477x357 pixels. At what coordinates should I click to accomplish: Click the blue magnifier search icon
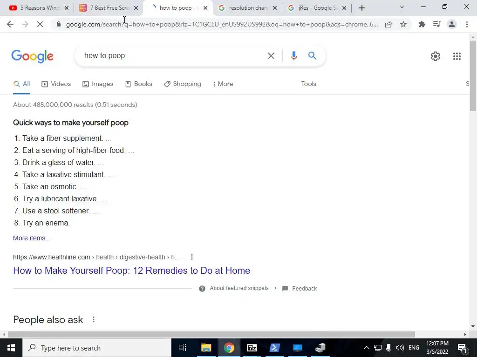click(312, 56)
